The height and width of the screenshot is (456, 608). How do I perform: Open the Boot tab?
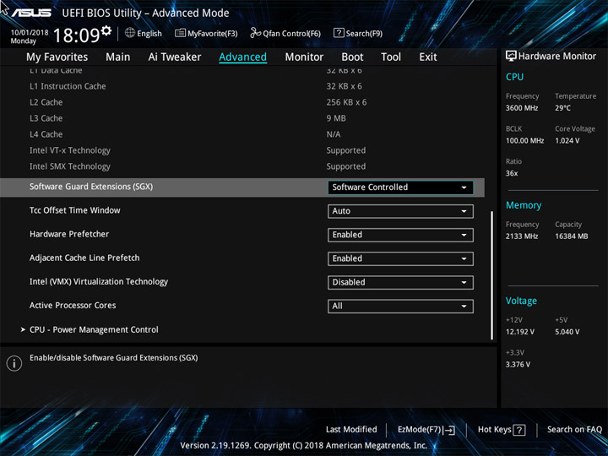coord(352,57)
